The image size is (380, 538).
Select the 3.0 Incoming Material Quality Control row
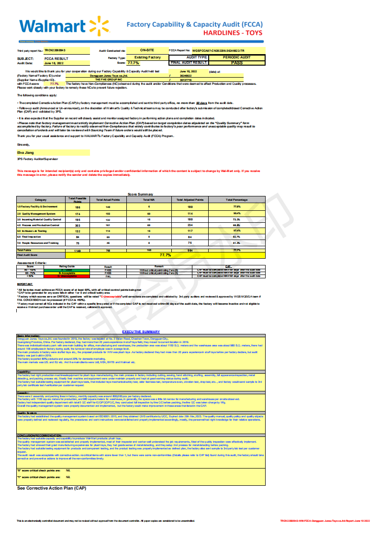tap(141, 219)
